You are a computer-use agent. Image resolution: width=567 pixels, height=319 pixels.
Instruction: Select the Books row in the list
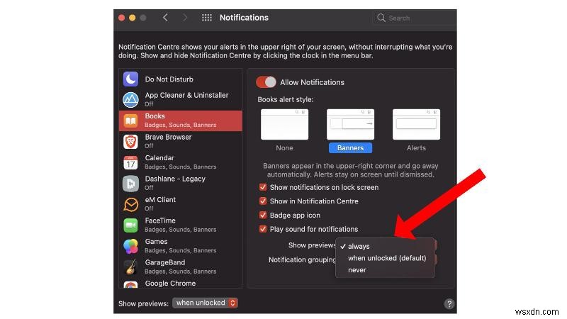(181, 121)
